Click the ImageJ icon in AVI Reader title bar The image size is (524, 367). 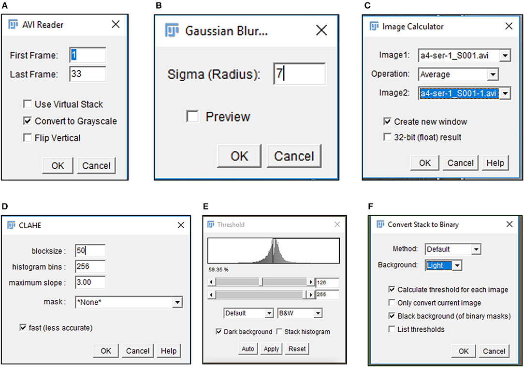13,24
